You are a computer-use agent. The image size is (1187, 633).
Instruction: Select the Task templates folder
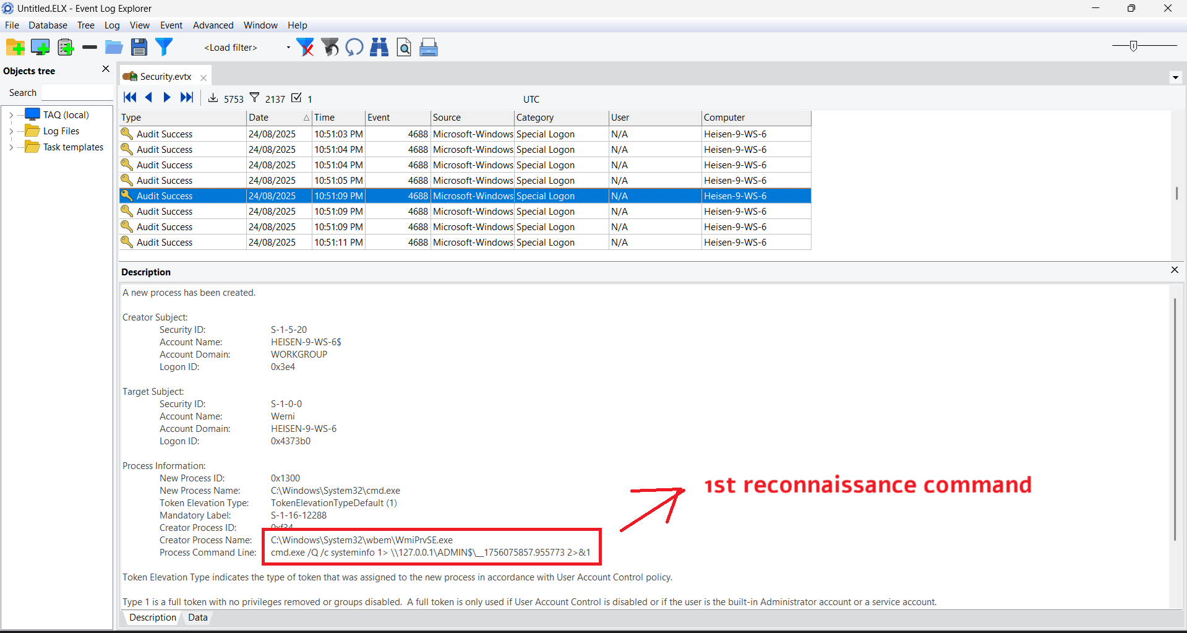pyautogui.click(x=72, y=147)
